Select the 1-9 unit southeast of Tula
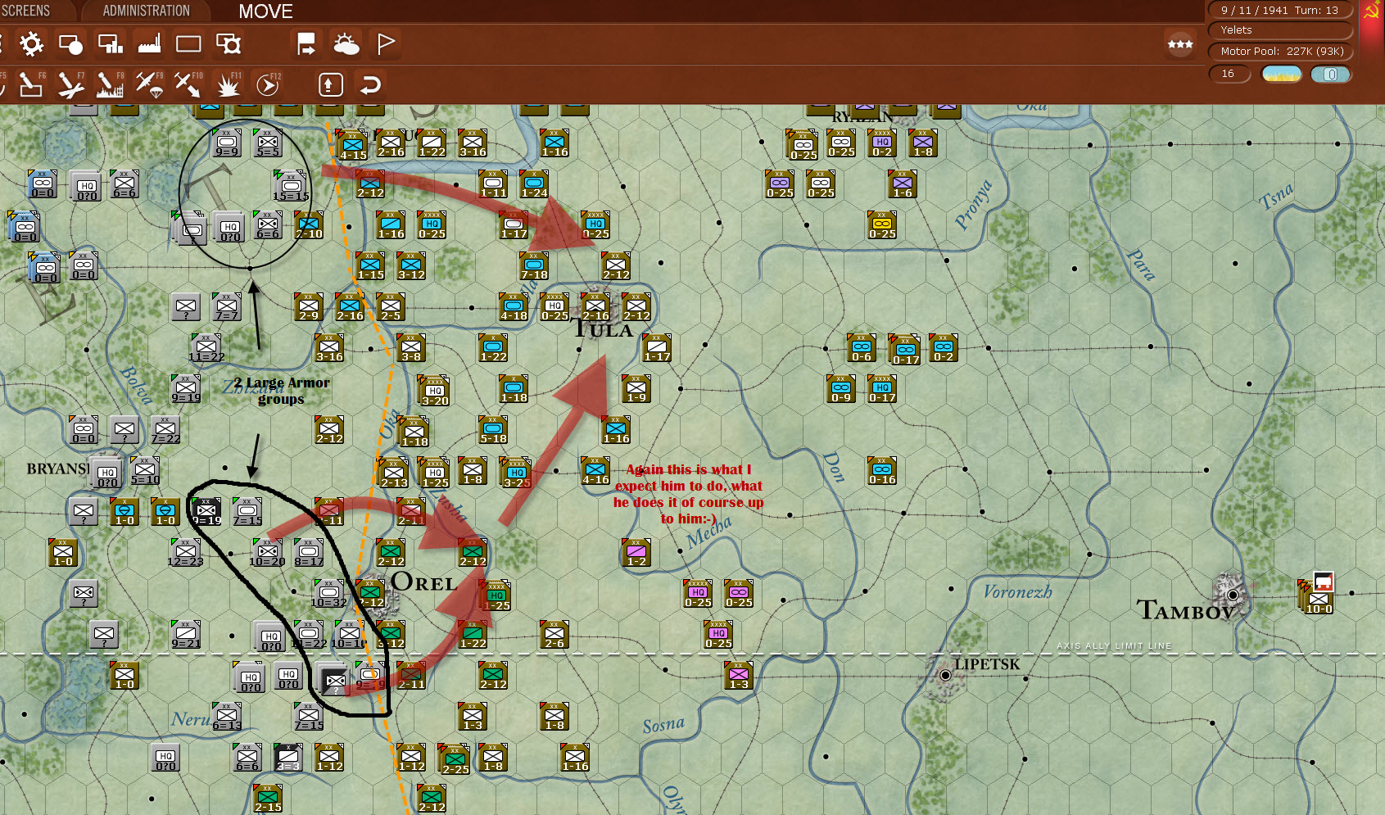 636,389
